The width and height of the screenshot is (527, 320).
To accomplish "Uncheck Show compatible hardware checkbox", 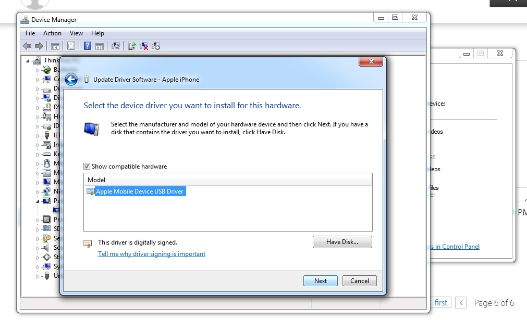I will (x=87, y=167).
